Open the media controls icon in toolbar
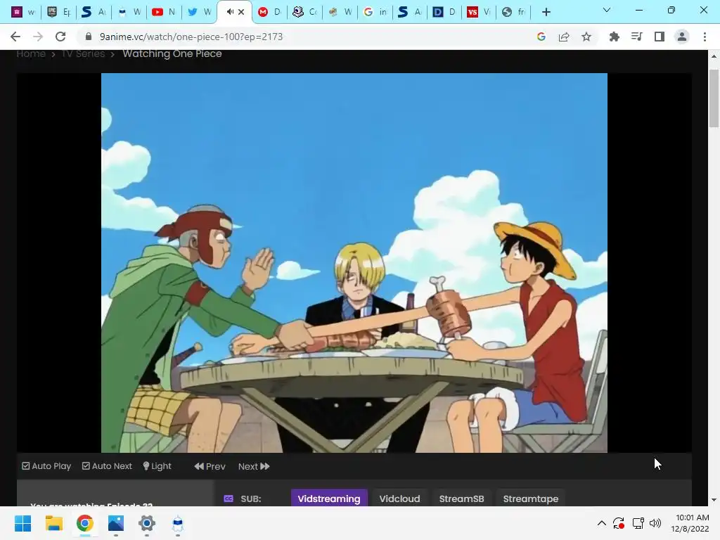Viewport: 720px width, 540px height. click(636, 37)
